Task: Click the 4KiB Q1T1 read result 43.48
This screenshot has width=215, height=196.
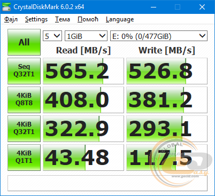Action: pyautogui.click(x=83, y=158)
